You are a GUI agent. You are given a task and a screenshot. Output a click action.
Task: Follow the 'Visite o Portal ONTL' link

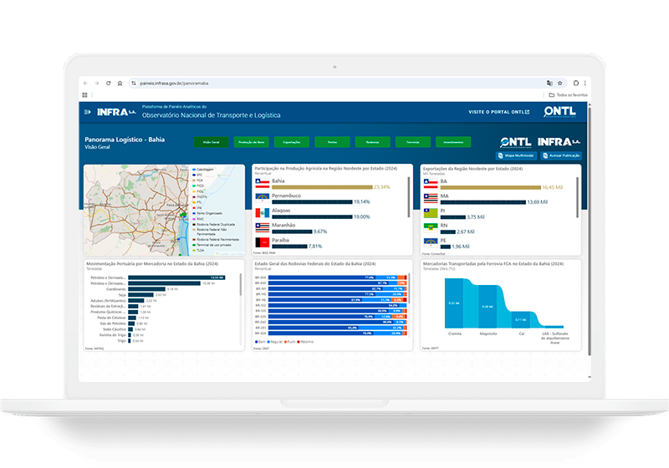pos(498,112)
